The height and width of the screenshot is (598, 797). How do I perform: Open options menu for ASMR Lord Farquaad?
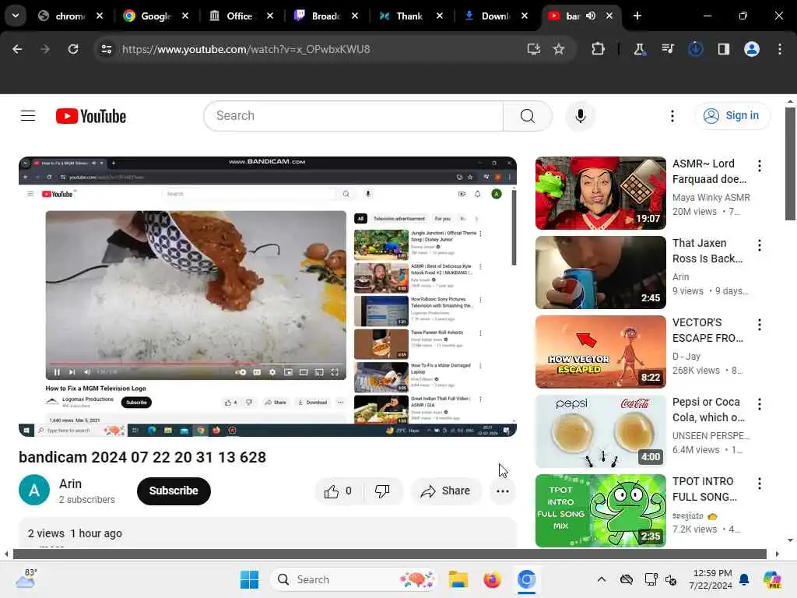760,166
